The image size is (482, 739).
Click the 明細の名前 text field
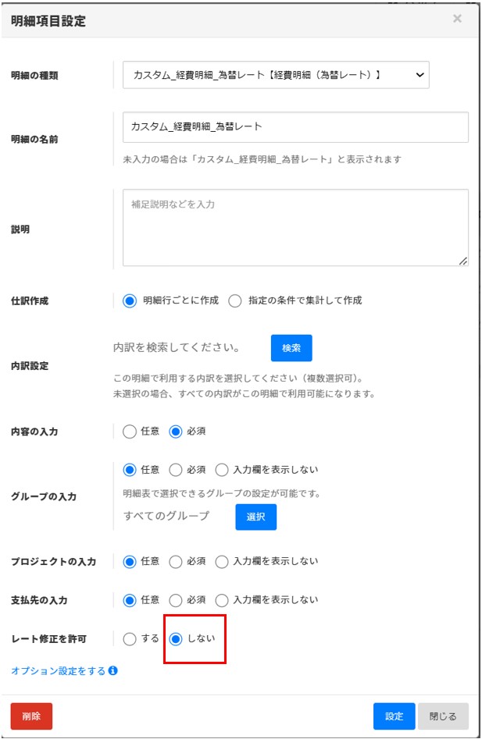pos(295,126)
